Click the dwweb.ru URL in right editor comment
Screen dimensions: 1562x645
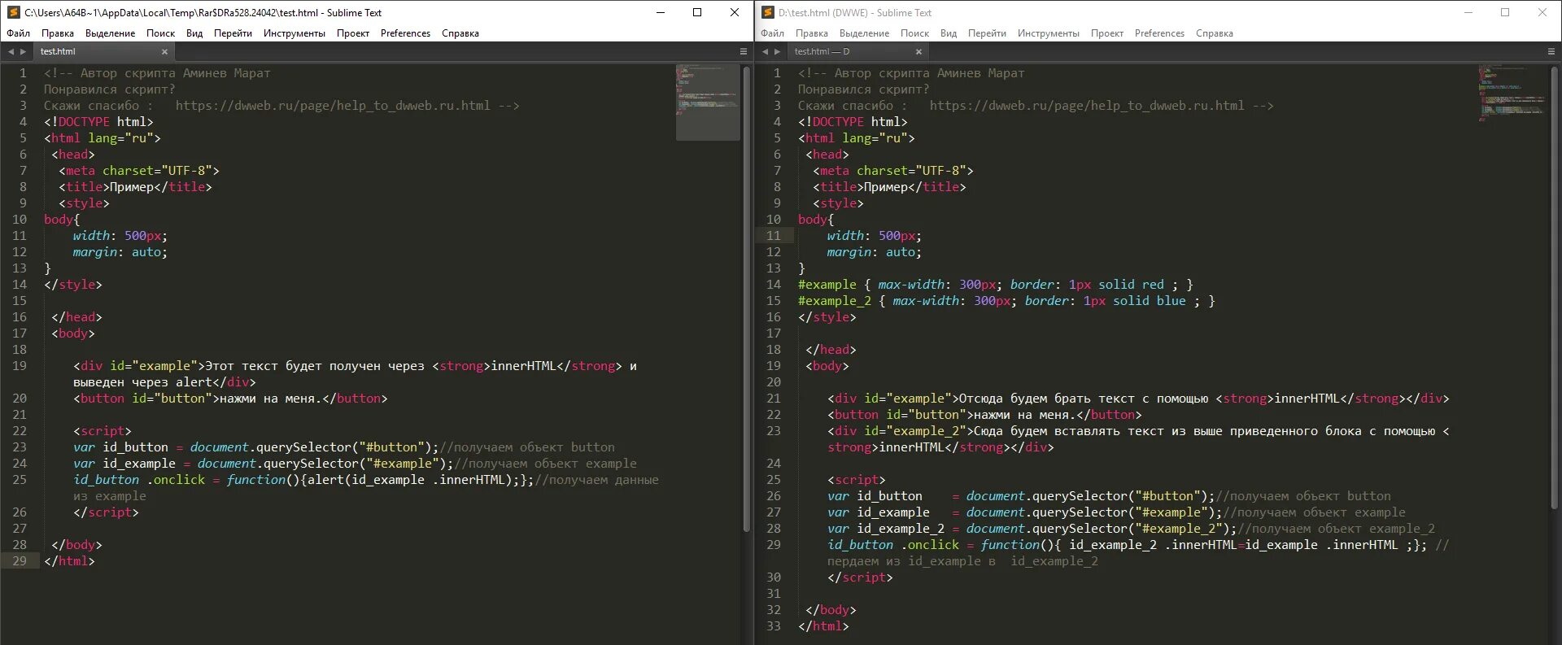coord(1087,106)
